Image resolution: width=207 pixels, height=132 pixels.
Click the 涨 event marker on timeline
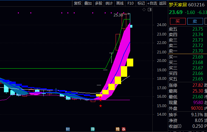point(124,129)
